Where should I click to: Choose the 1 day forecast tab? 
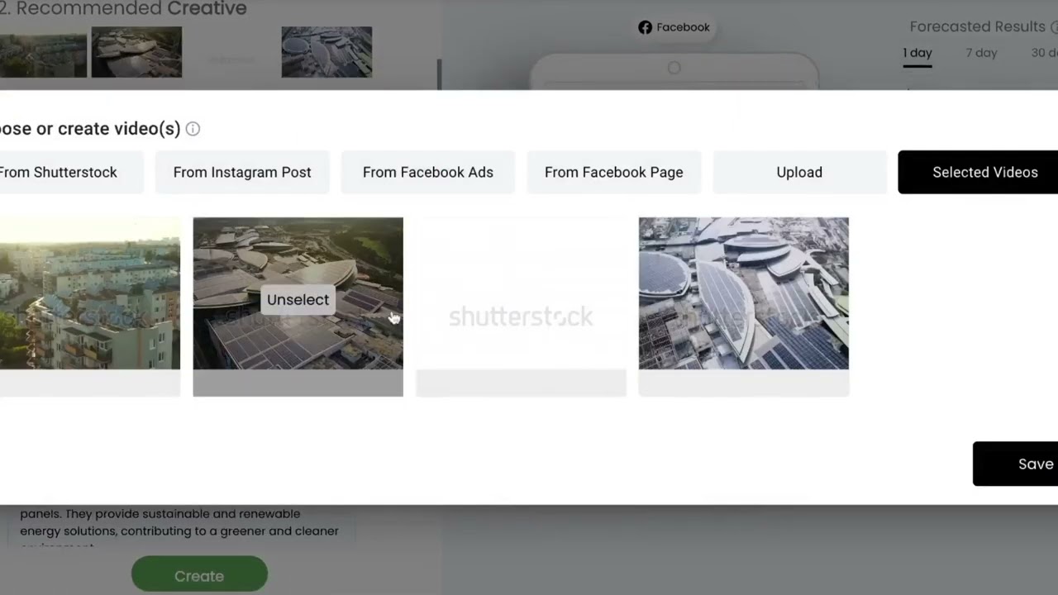pyautogui.click(x=917, y=53)
